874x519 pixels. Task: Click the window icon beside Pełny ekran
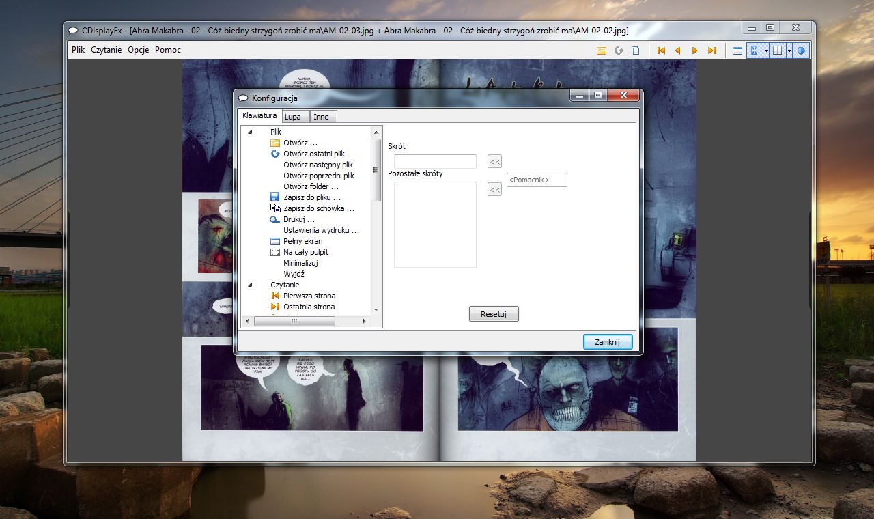pyautogui.click(x=275, y=241)
